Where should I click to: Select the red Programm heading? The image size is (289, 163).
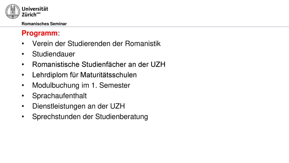click(x=40, y=33)
